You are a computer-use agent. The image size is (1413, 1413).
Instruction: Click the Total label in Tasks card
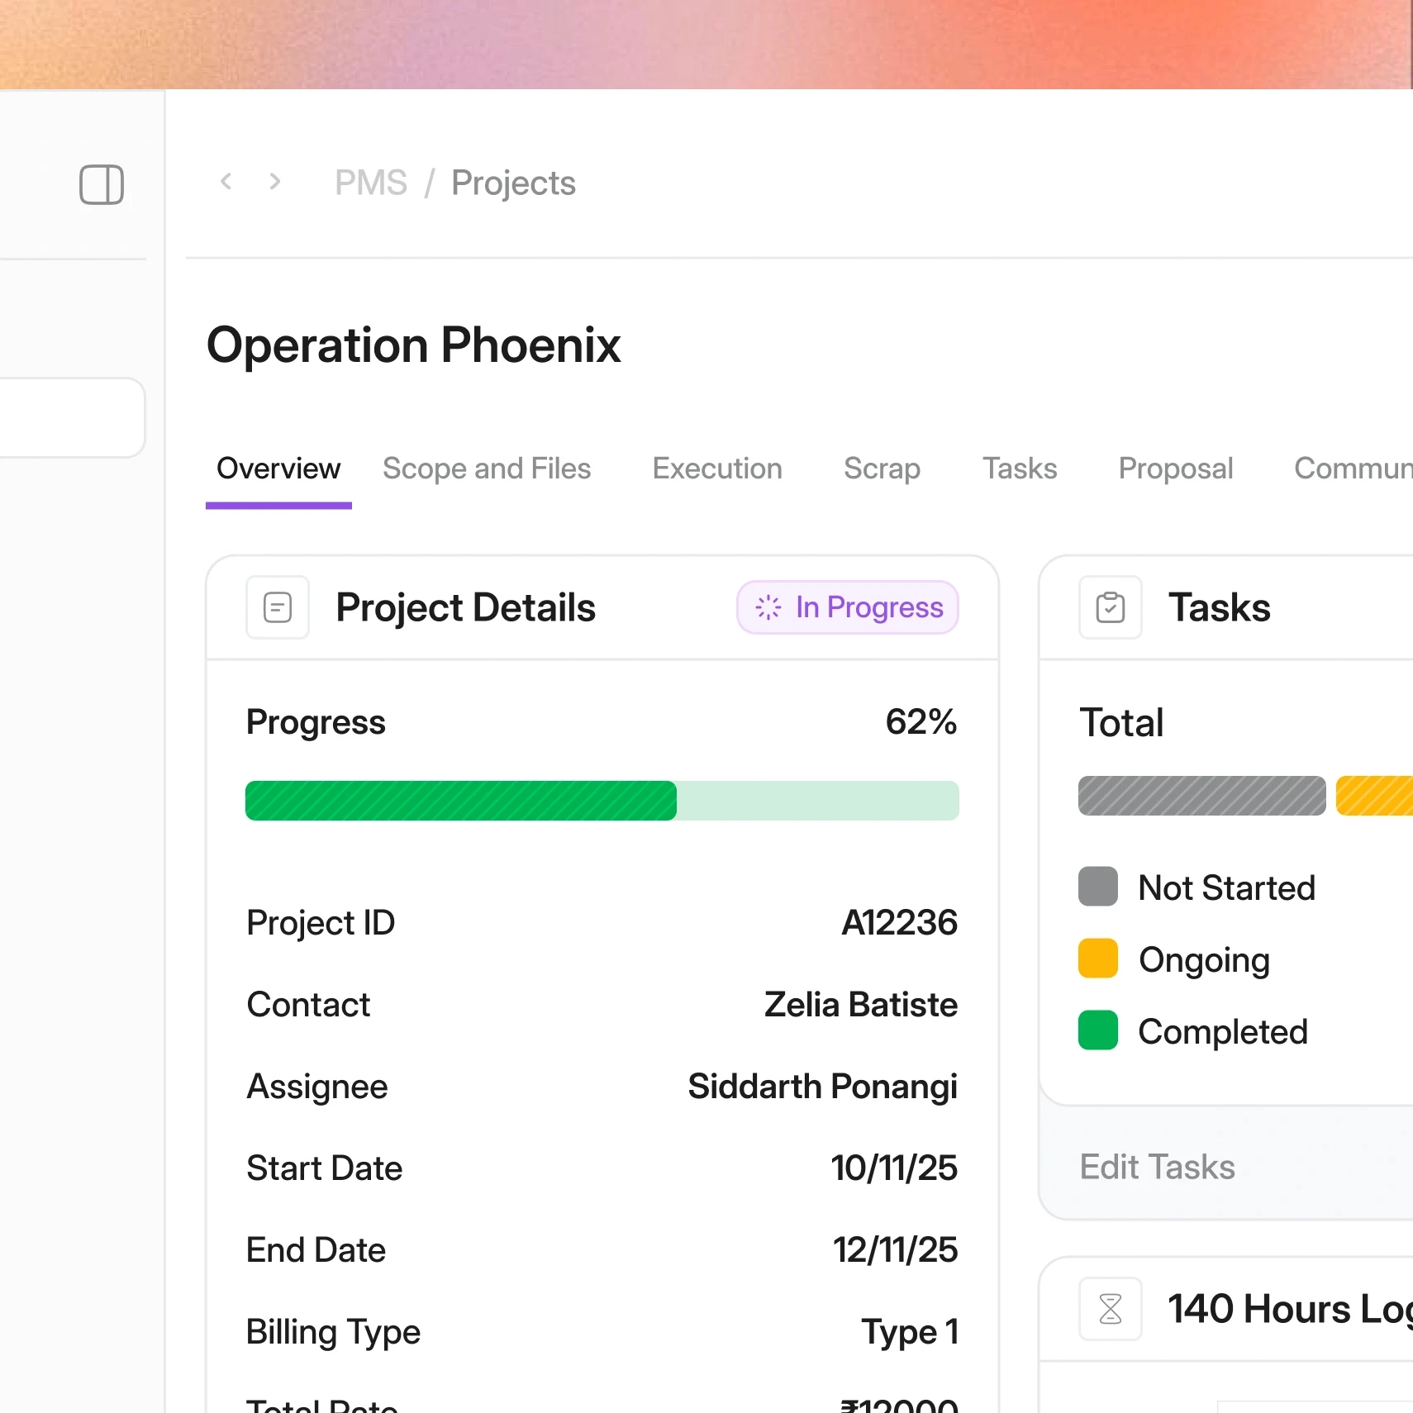click(x=1122, y=722)
